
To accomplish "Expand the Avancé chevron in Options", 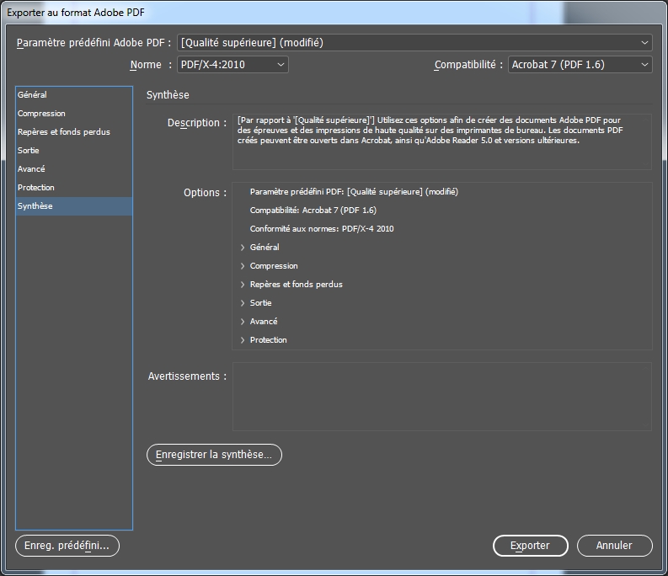I will tap(243, 322).
